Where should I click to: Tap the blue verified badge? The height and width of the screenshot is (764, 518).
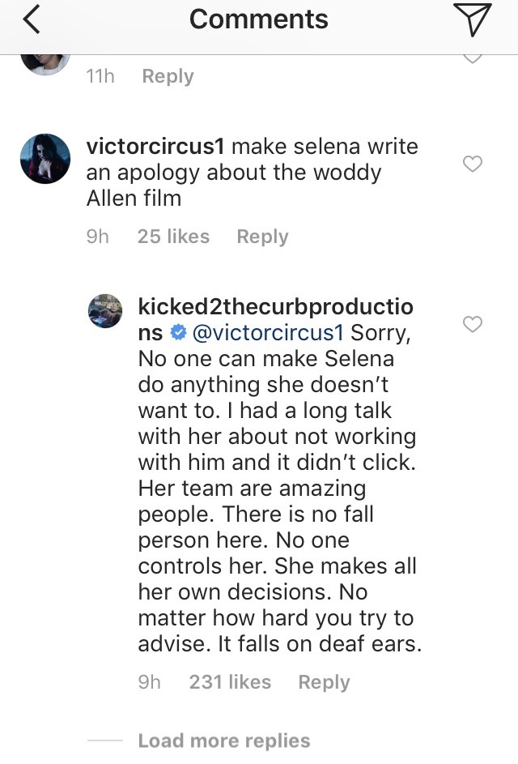pos(177,332)
